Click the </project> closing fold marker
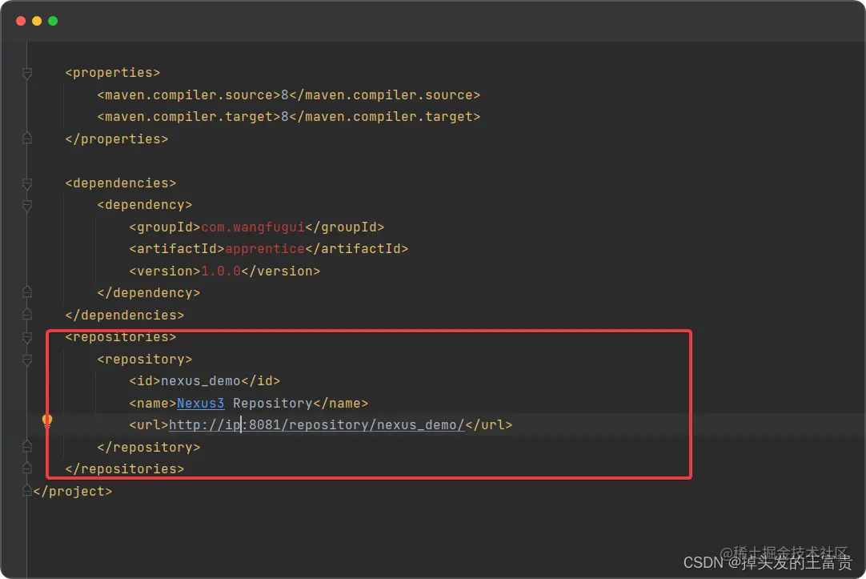 (x=26, y=490)
